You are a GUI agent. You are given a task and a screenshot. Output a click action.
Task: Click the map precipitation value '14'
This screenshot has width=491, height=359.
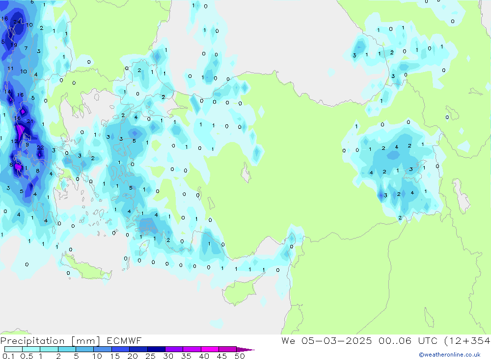(x=7, y=92)
